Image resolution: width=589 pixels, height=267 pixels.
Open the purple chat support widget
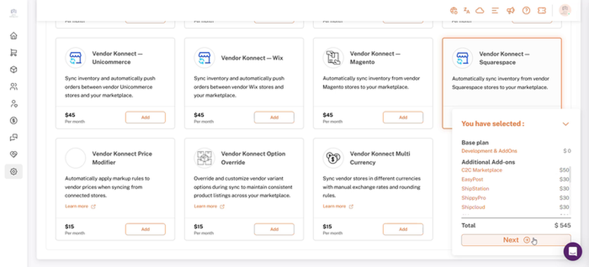point(573,251)
